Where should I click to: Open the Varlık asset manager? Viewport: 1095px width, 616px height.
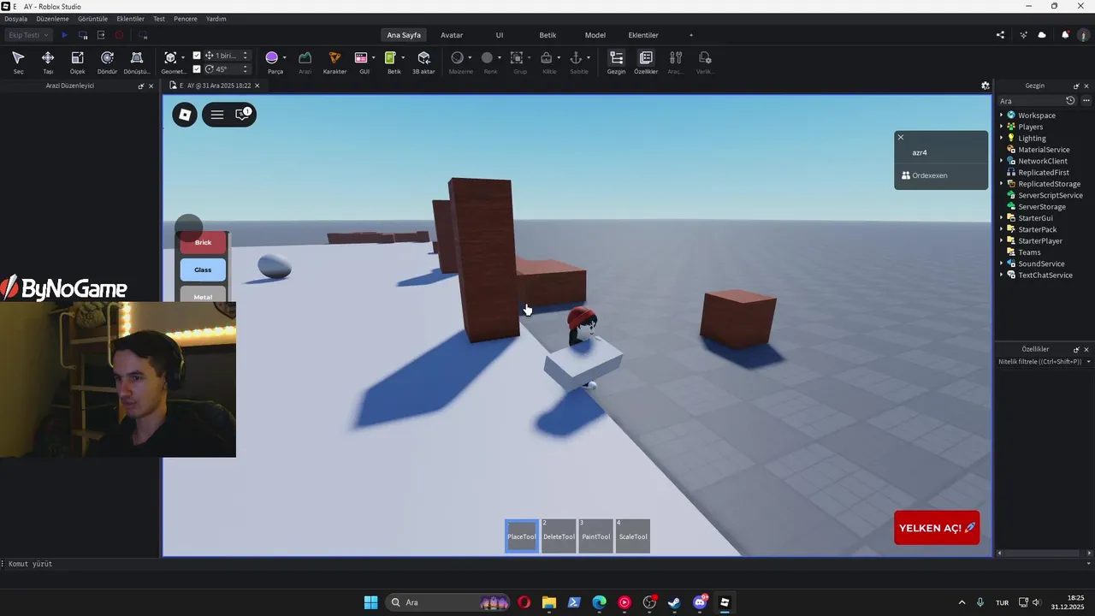(x=705, y=62)
